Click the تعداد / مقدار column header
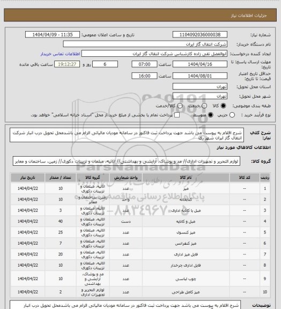This screenshot has height=309, width=281. click(x=60, y=178)
